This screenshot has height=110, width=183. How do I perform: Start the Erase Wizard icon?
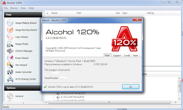click(x=10, y=58)
